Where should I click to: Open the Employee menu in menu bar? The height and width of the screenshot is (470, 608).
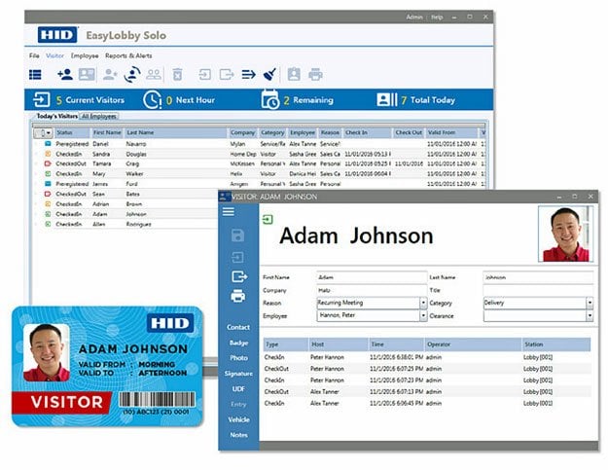85,55
